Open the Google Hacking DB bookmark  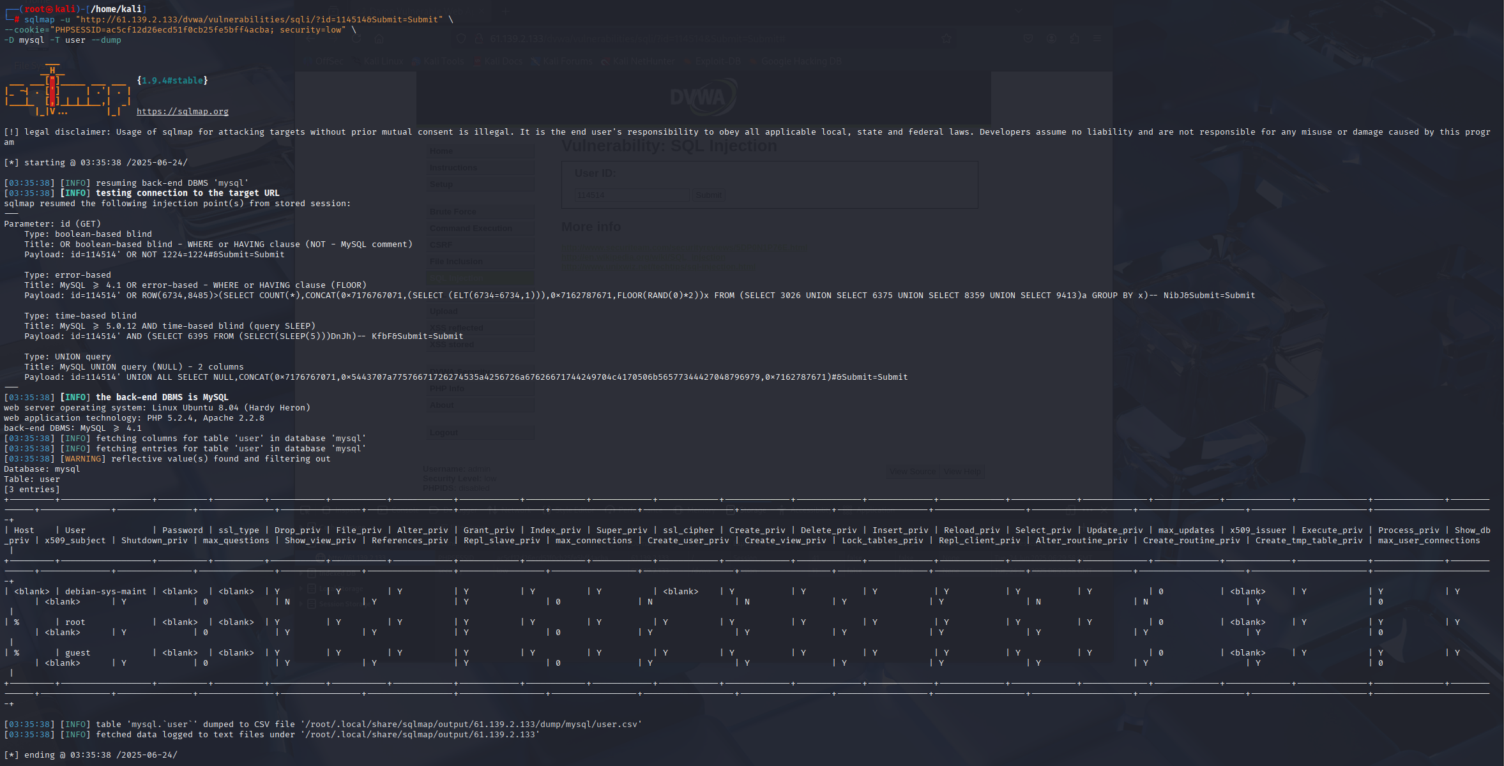coord(796,62)
